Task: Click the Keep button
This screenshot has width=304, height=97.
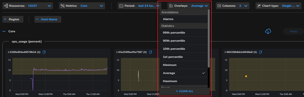Action: [293, 31]
